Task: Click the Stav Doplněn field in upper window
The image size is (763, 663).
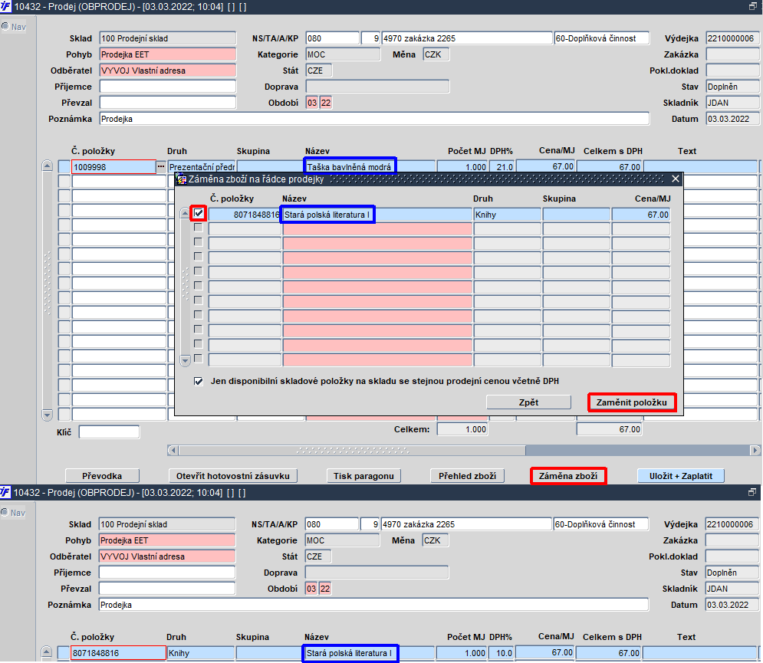Action: point(732,87)
